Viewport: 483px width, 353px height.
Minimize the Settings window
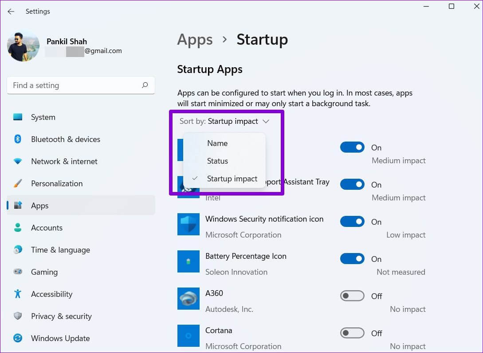pos(426,6)
